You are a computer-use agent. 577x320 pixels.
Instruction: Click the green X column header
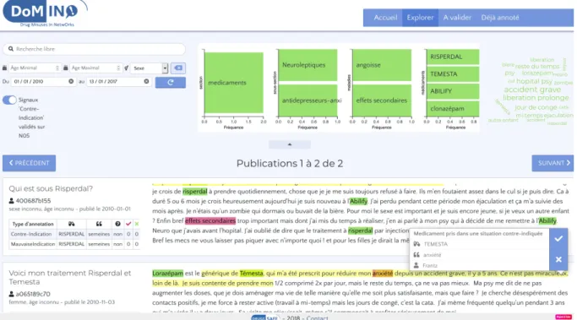[137, 224]
